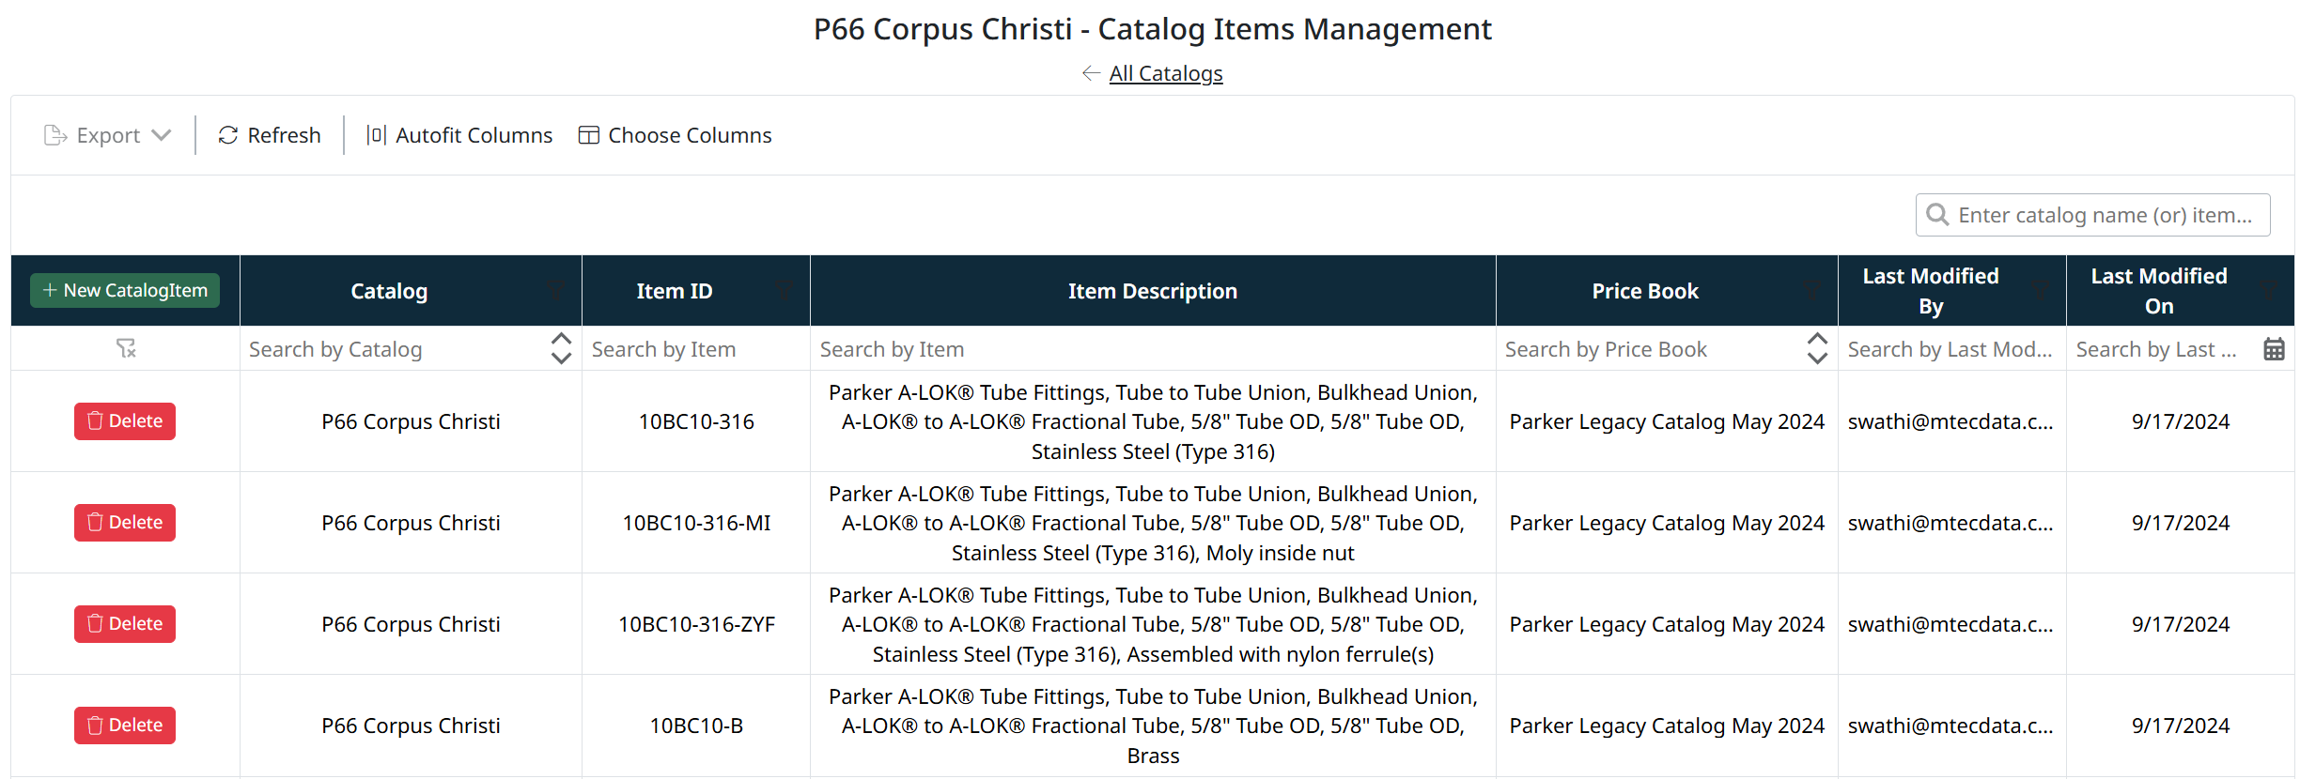2300x779 pixels.
Task: Sort by Item Description column header
Action: coord(1152,291)
